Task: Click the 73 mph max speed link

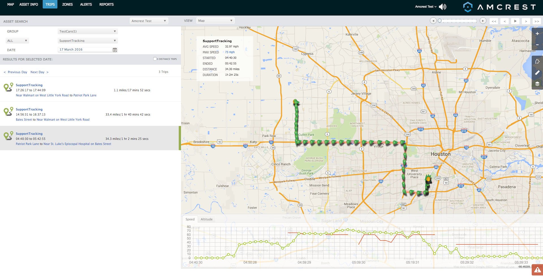Action: [230, 52]
